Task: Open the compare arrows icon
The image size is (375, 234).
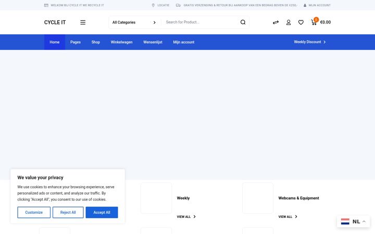Action: point(276,22)
